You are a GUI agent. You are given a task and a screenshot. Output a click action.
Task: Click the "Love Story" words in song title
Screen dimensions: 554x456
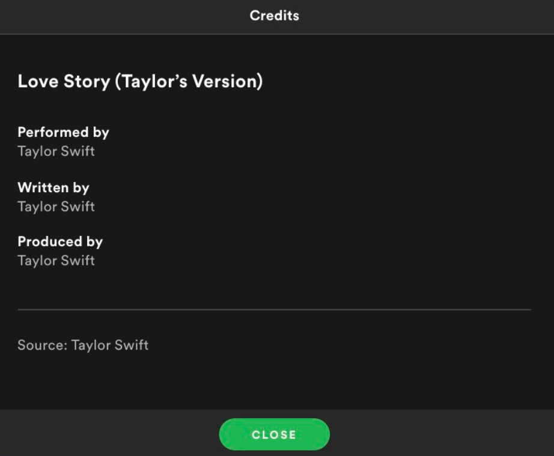(x=63, y=81)
